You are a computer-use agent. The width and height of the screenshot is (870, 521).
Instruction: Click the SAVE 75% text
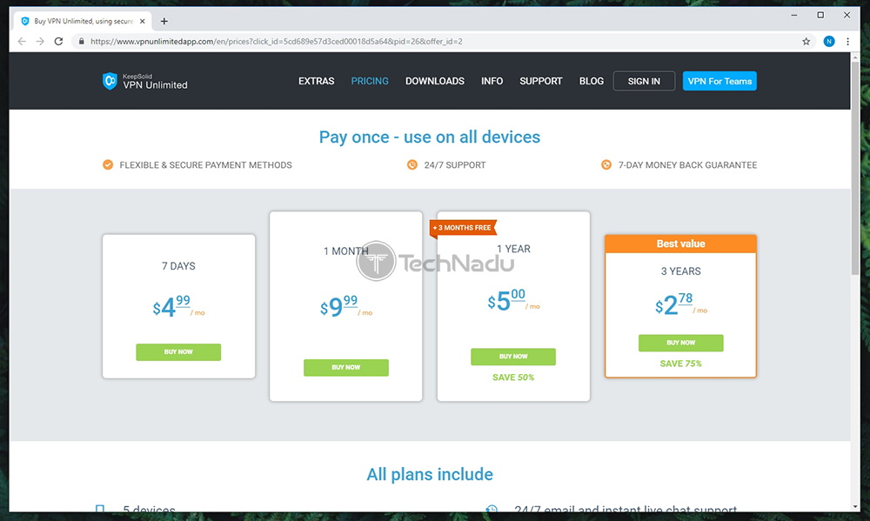(x=681, y=364)
